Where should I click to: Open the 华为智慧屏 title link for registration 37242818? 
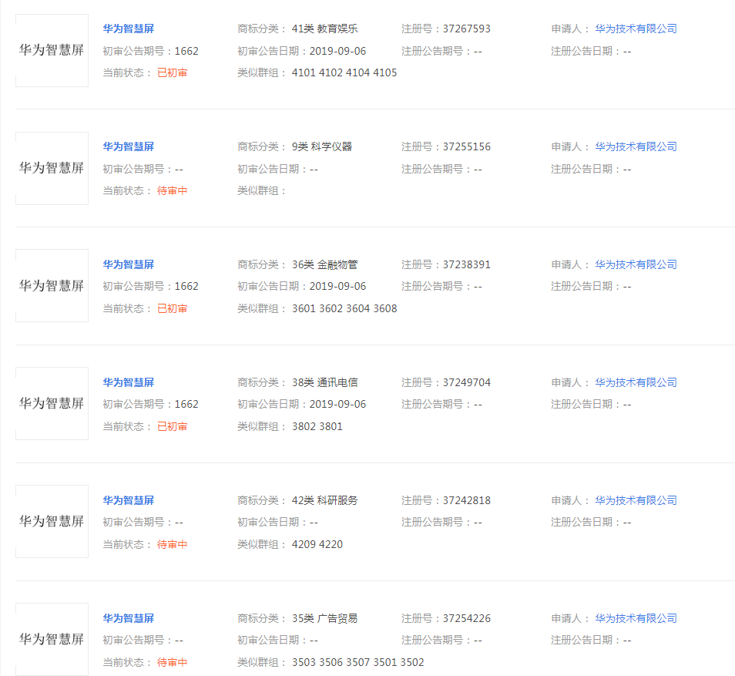(x=129, y=500)
